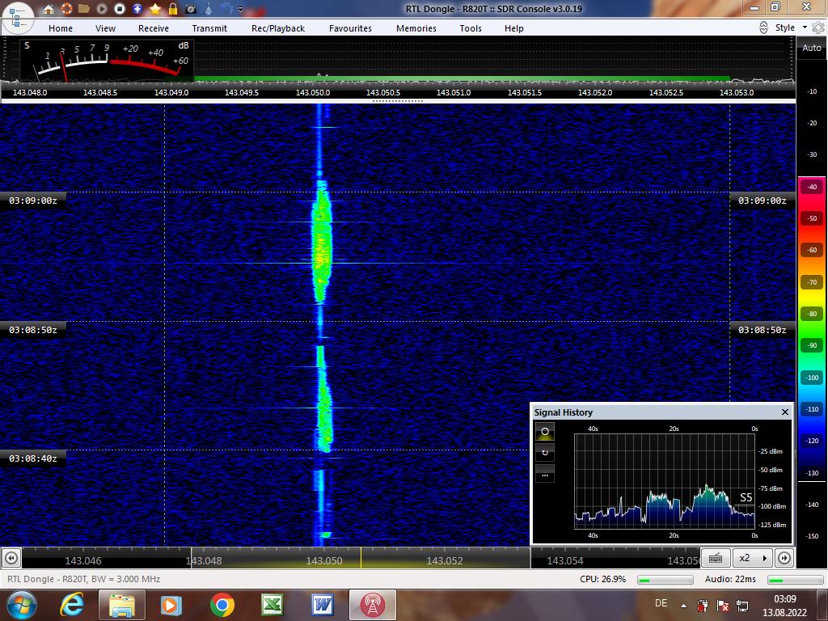Viewport: 828px width, 621px height.
Task: Open the Style dropdown
Action: tap(791, 27)
